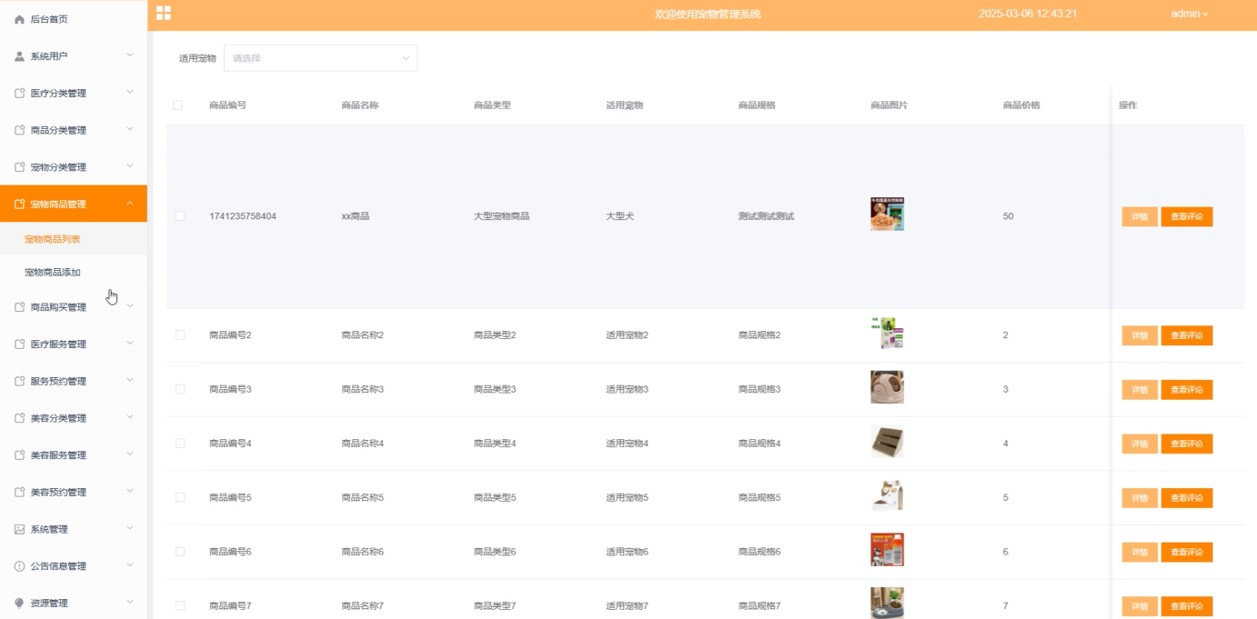This screenshot has width=1257, height=619.
Task: Open product image of 商品名称4 row
Action: (x=887, y=442)
